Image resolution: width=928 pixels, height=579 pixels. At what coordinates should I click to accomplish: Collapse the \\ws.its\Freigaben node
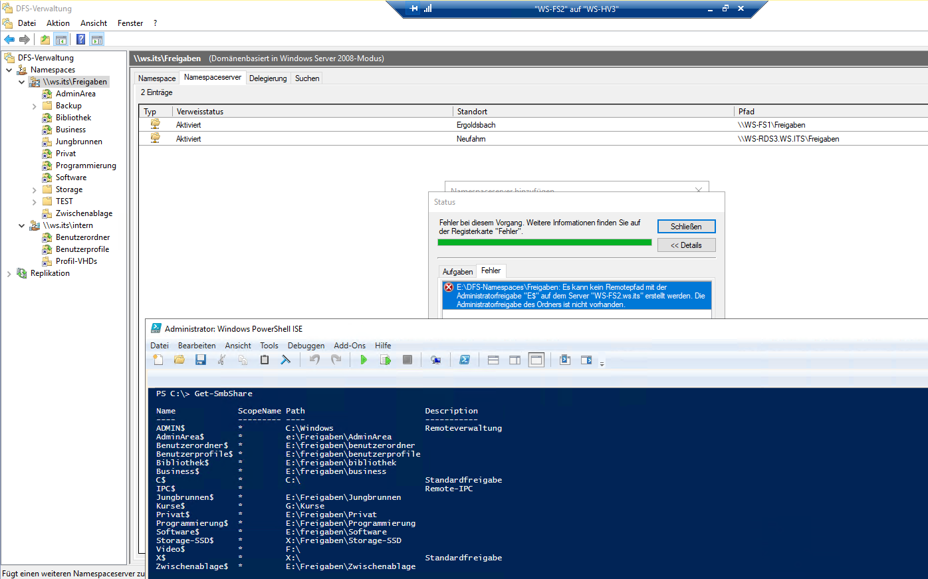pos(21,82)
